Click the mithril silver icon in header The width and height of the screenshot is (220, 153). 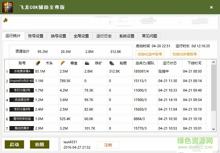[x=112, y=63]
